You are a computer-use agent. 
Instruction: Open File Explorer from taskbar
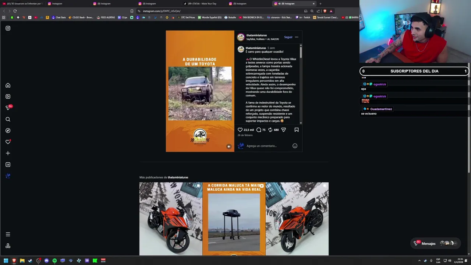click(x=22, y=261)
